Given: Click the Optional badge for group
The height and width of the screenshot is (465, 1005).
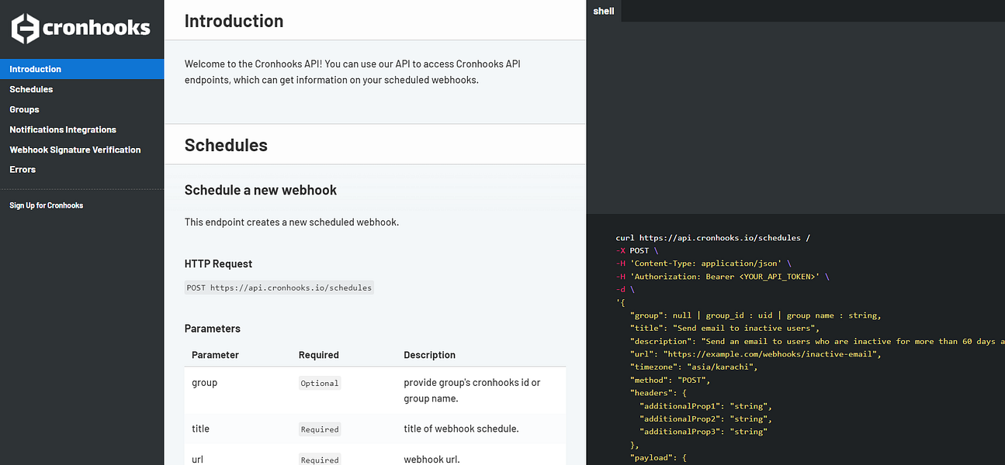Looking at the screenshot, I should pos(320,383).
